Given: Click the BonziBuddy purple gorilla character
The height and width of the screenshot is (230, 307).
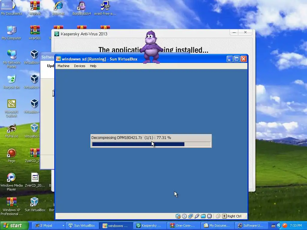Looking at the screenshot, I should tap(151, 47).
